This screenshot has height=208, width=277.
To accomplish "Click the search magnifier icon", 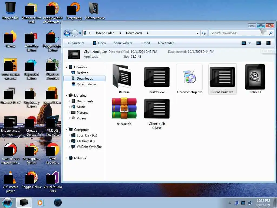I will [x=271, y=33].
